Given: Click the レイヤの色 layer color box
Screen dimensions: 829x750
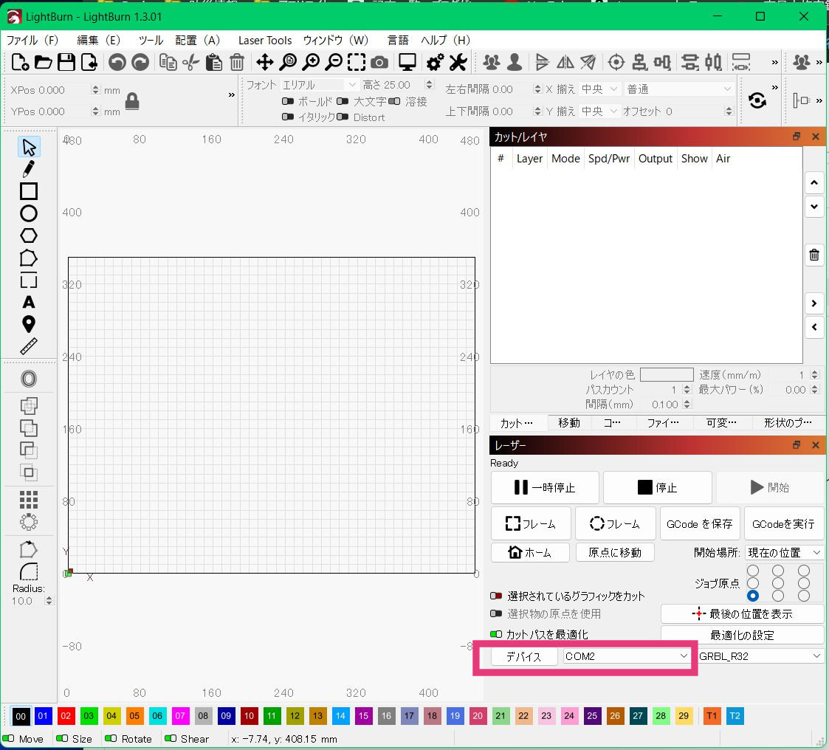Looking at the screenshot, I should 667,375.
